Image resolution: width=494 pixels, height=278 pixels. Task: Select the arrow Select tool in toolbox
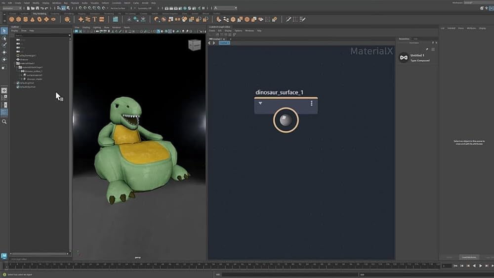click(x=4, y=31)
